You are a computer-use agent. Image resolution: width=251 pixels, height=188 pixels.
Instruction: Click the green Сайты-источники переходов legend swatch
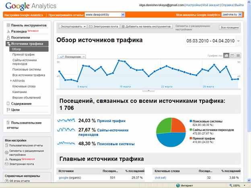click(191, 130)
